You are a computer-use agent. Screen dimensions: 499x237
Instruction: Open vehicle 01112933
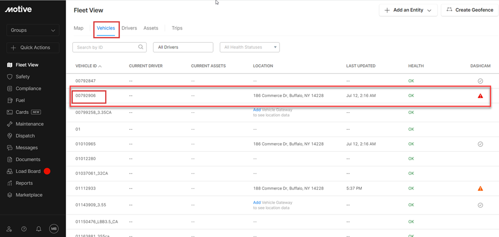[x=85, y=188]
